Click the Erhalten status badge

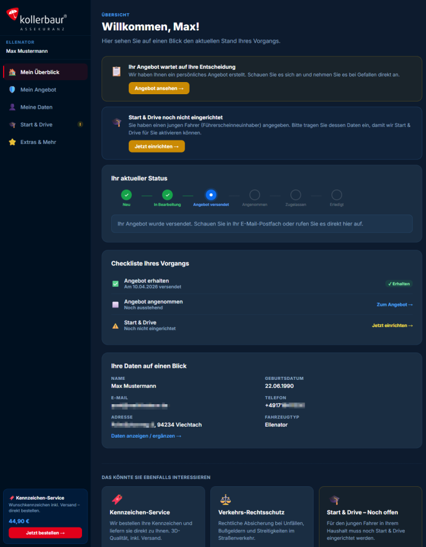pos(399,283)
